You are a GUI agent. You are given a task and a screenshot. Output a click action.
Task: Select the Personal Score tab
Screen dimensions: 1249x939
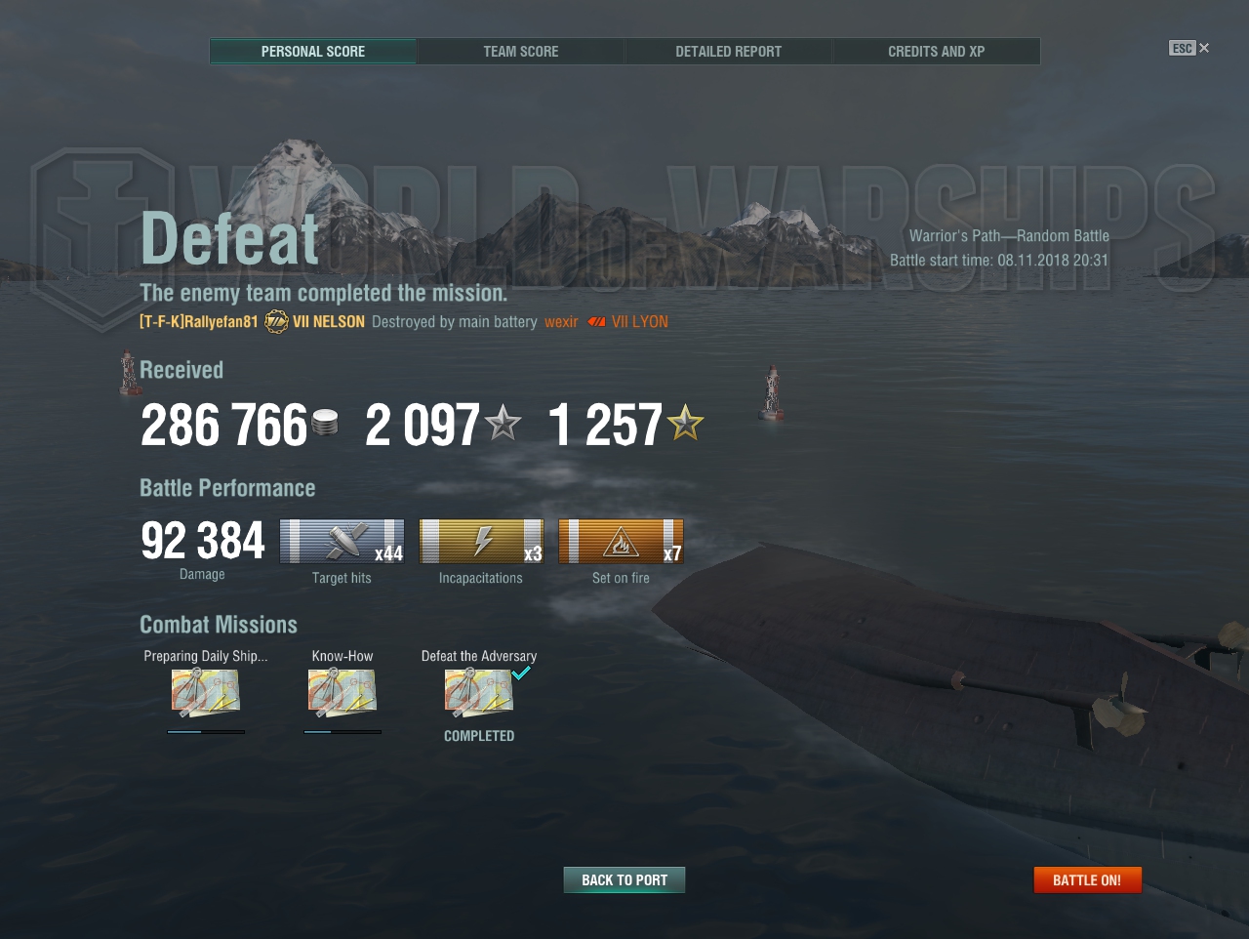pyautogui.click(x=313, y=51)
